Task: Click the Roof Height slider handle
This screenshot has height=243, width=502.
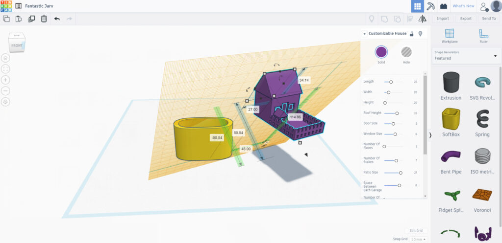Action: pos(397,113)
